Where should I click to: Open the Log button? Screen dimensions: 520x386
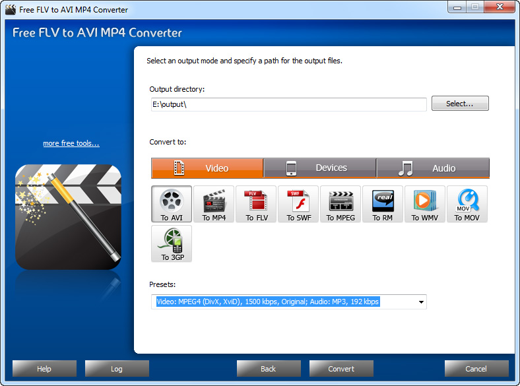pos(117,368)
